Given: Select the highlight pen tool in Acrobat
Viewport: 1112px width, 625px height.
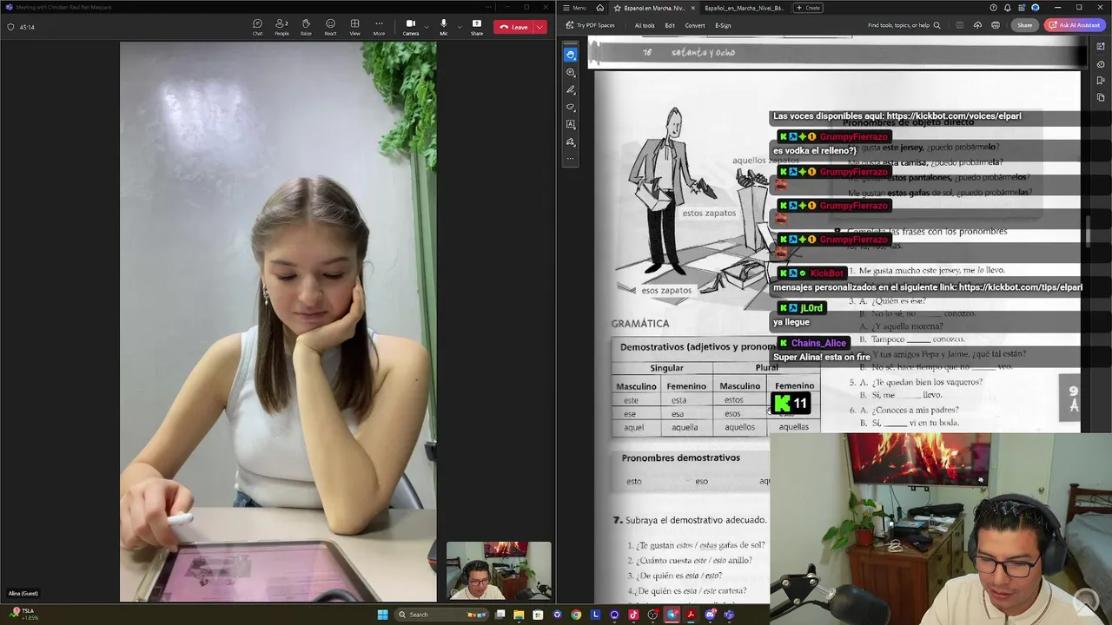Looking at the screenshot, I should [571, 89].
